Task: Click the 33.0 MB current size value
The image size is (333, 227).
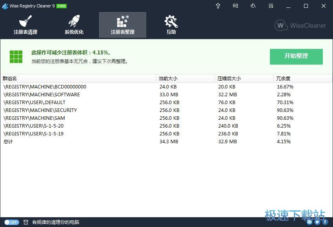Action: tap(169, 95)
